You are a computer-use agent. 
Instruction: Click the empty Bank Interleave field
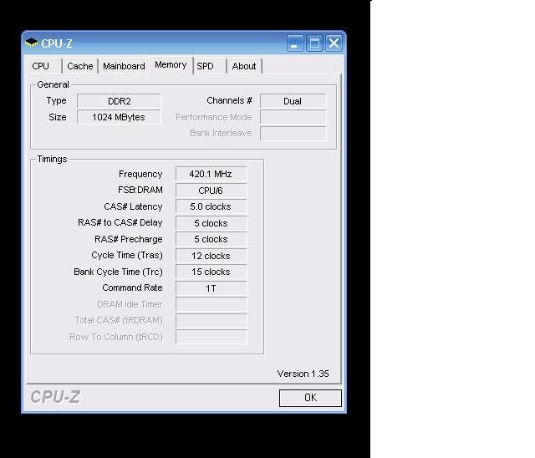pos(293,134)
